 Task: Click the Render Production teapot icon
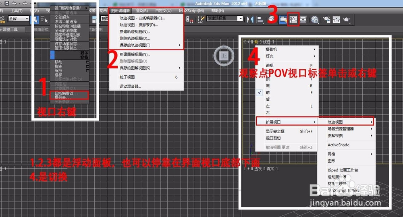coord(347,19)
